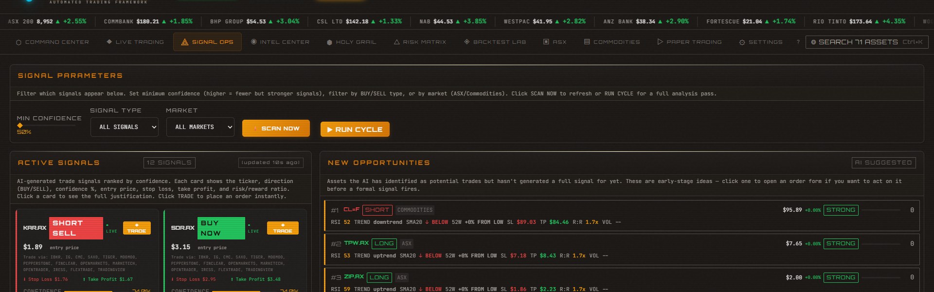Click Take Profit $3.48 on SDR.AX

click(x=255, y=279)
